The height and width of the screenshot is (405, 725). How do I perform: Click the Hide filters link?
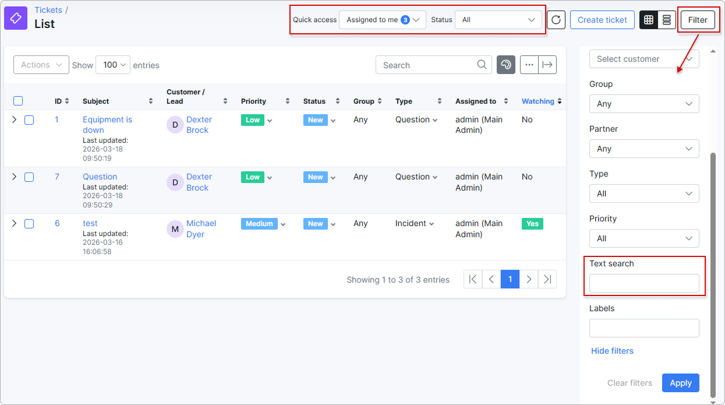[612, 351]
